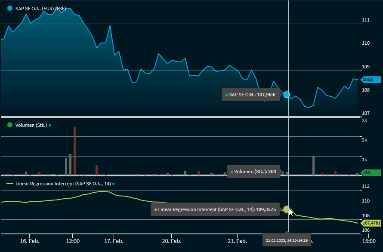
Task: Toggle Linear Regression Intercept series label
Action: 63,184
